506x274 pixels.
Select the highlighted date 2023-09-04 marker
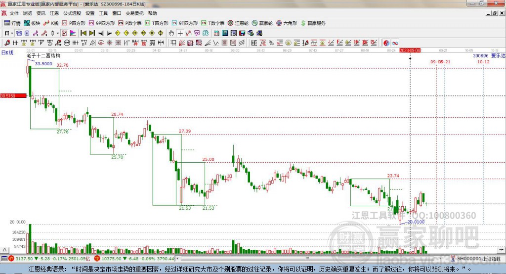410,50
